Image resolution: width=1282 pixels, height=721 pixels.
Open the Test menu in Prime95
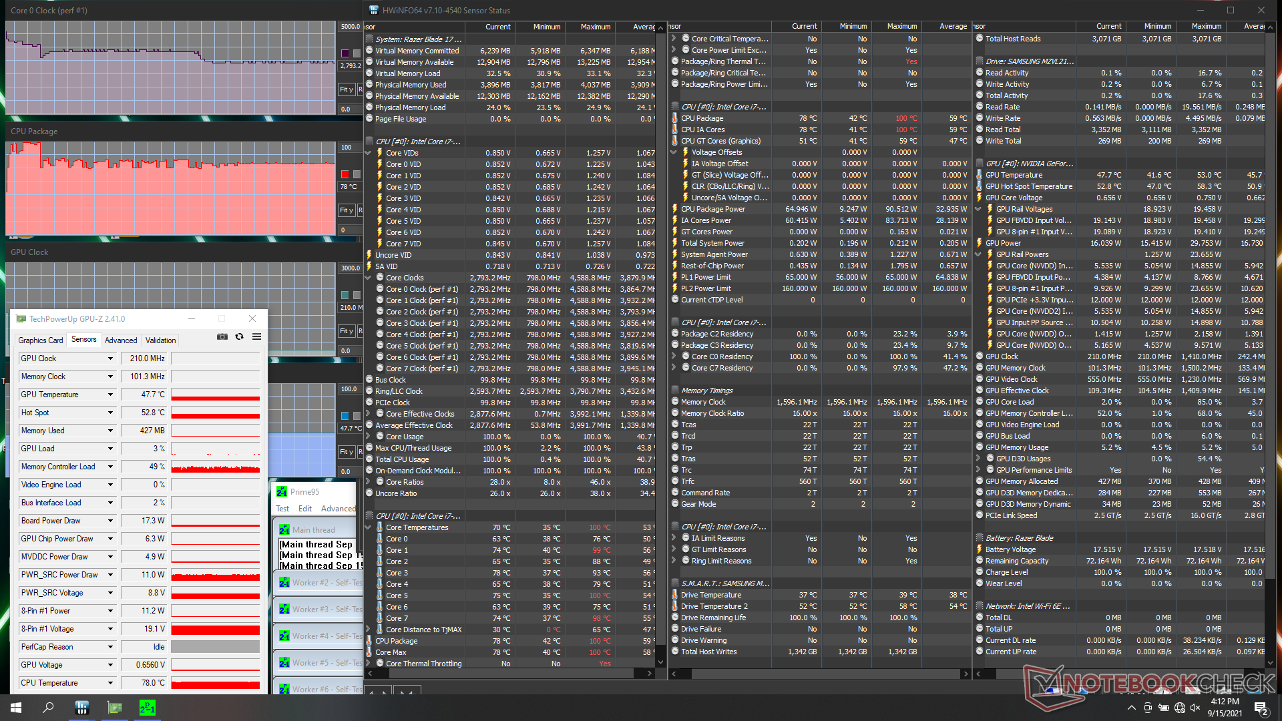282,509
